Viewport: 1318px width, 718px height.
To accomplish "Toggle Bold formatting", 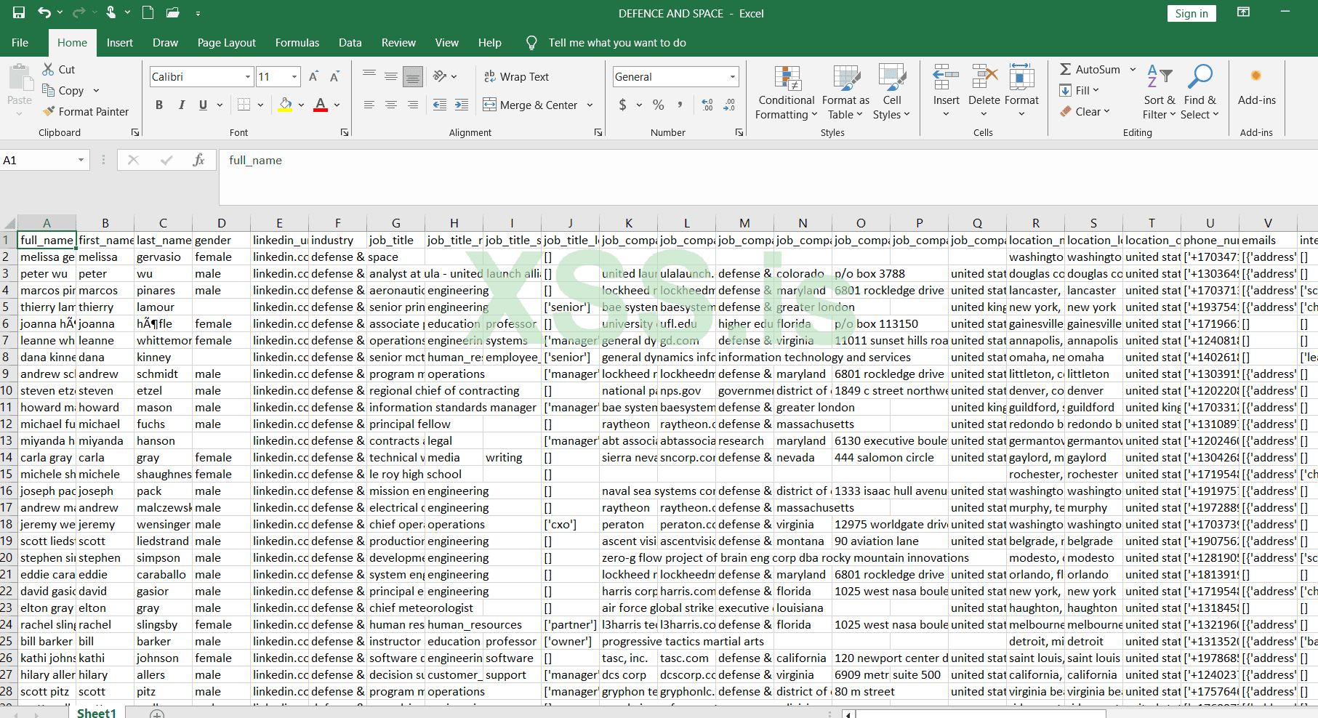I will 159,105.
